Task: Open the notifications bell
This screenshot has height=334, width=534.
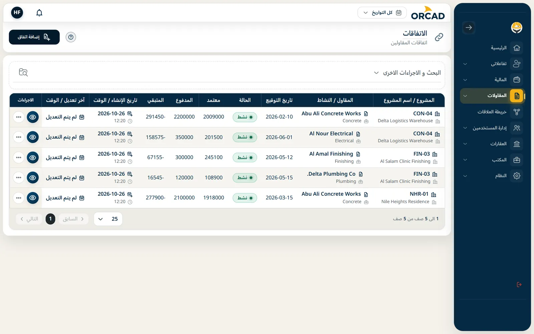Action: pos(39,13)
